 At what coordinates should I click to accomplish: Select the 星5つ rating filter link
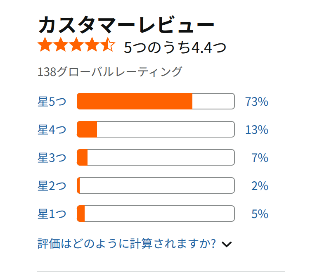click(52, 102)
